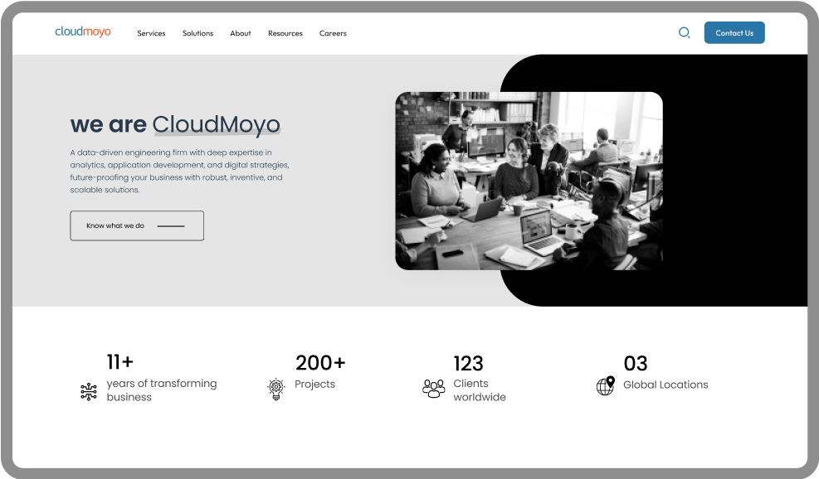Open the Resources menu item
This screenshot has height=479, width=819.
285,33
